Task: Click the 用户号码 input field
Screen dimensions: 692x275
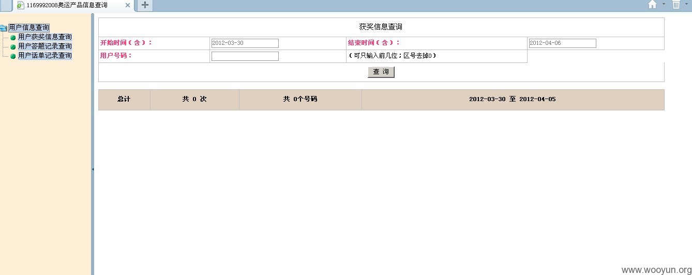Action: coord(245,56)
